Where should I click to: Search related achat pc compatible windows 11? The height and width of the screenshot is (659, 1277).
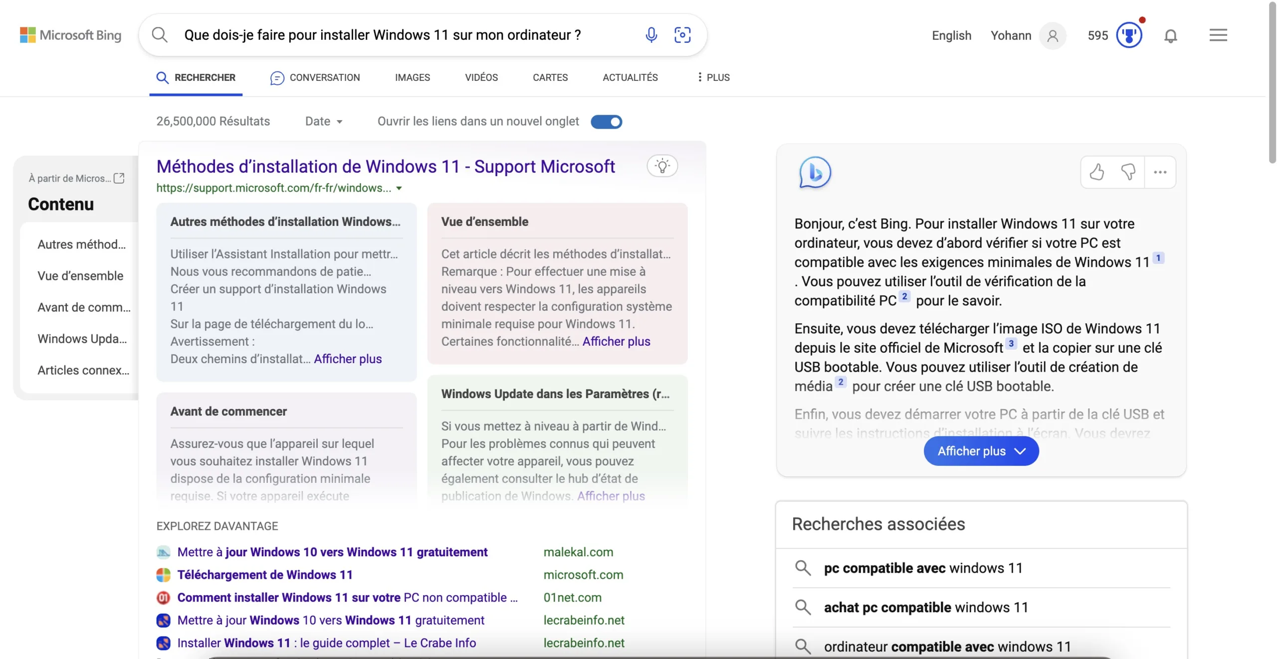pyautogui.click(x=926, y=607)
